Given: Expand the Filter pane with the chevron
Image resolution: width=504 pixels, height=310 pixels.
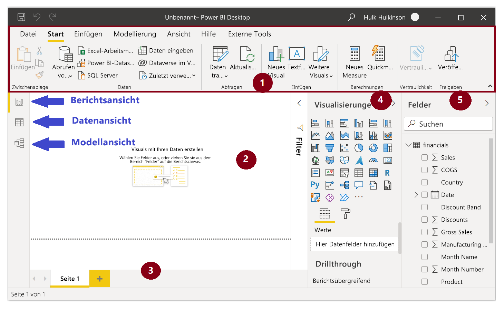Looking at the screenshot, I should coord(299,103).
